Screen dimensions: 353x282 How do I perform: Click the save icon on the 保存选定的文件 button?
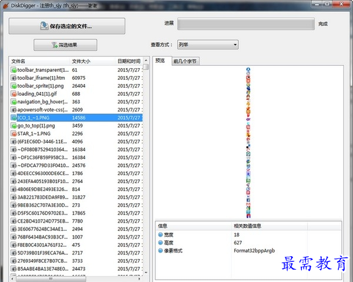(x=44, y=26)
